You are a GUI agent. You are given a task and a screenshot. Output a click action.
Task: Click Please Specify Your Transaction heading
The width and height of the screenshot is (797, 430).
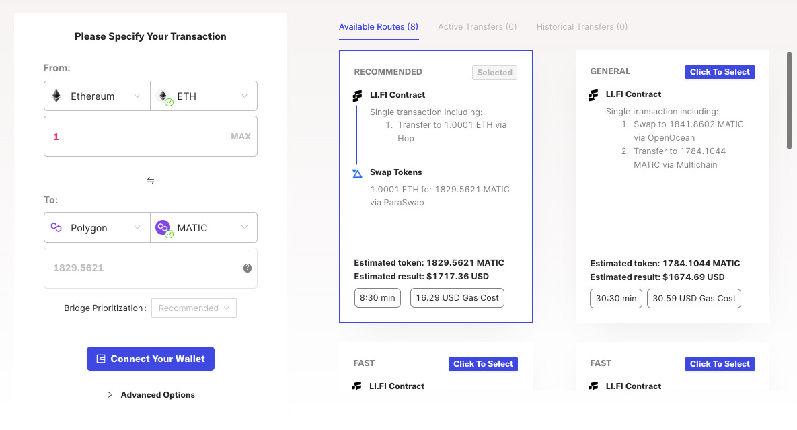151,36
